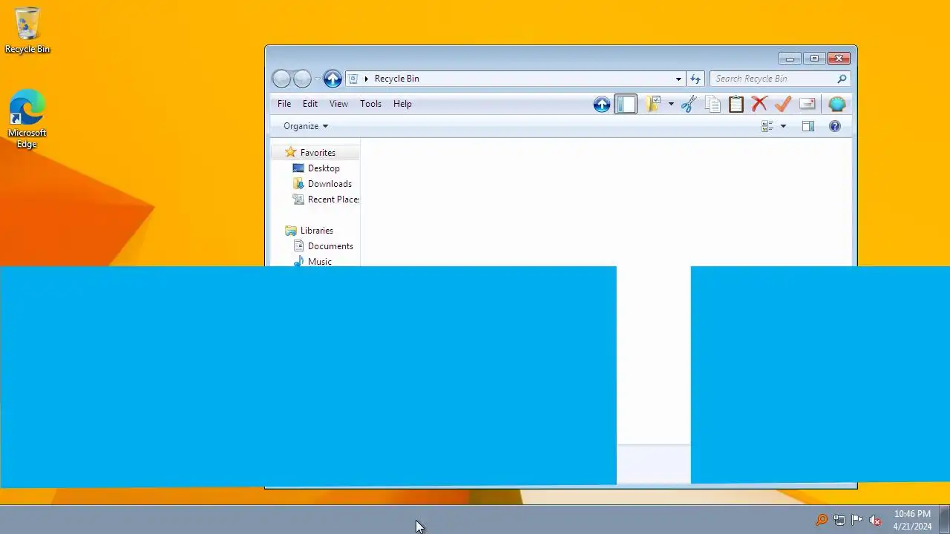The width and height of the screenshot is (950, 534).
Task: Open the Organize dropdown button
Action: 305,126
